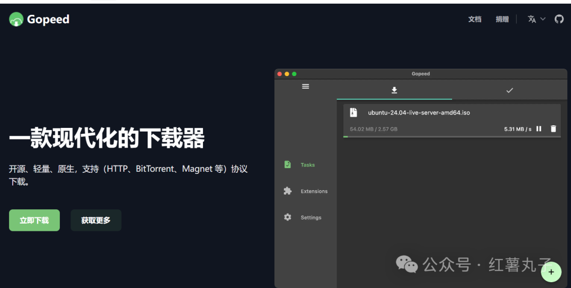571x288 pixels.
Task: Toggle the hamburger menu in Gopeed window
Action: [x=306, y=86]
